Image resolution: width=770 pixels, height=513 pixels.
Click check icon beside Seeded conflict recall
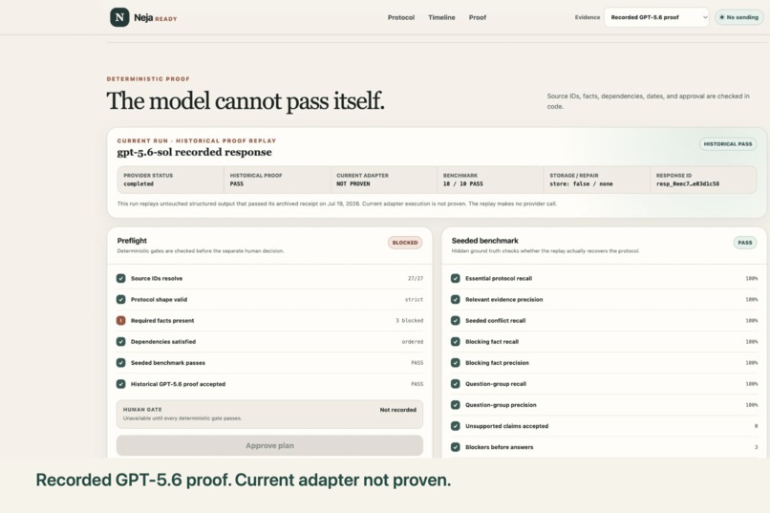click(456, 321)
